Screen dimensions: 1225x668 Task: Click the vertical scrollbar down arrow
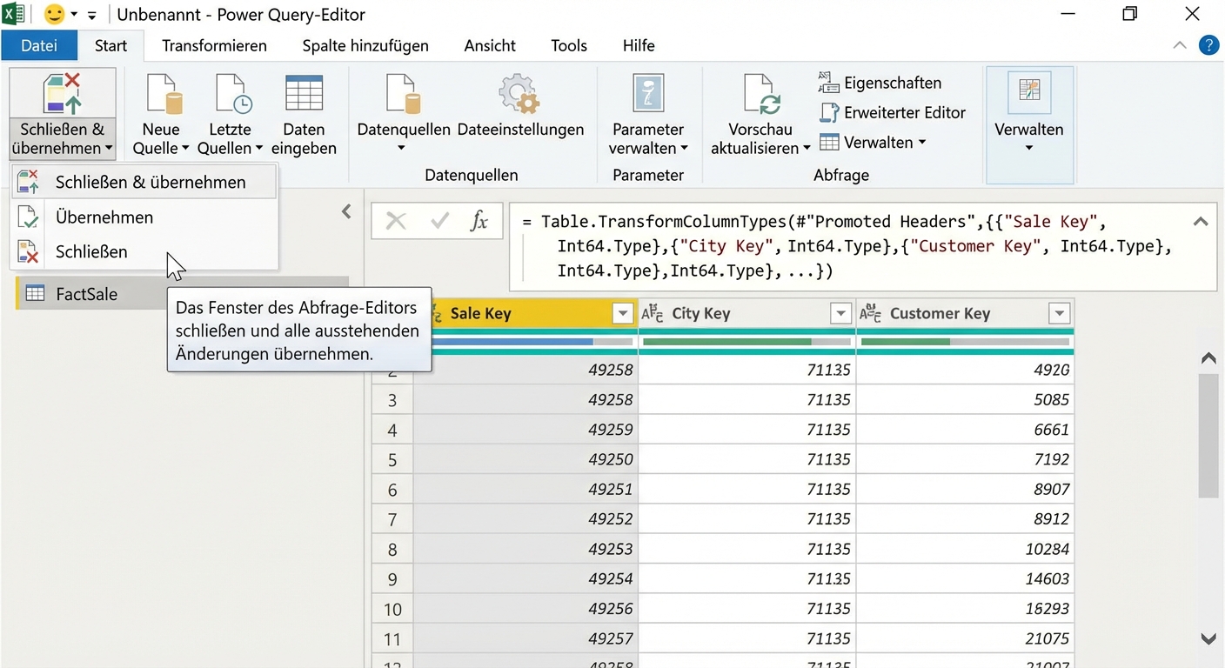tap(1208, 639)
